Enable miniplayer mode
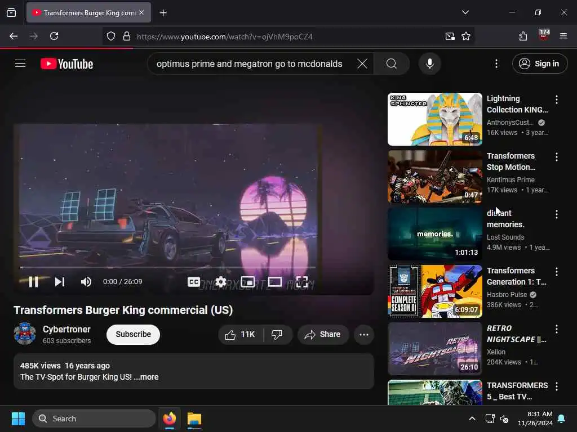Image resolution: width=577 pixels, height=432 pixels. coord(248,282)
